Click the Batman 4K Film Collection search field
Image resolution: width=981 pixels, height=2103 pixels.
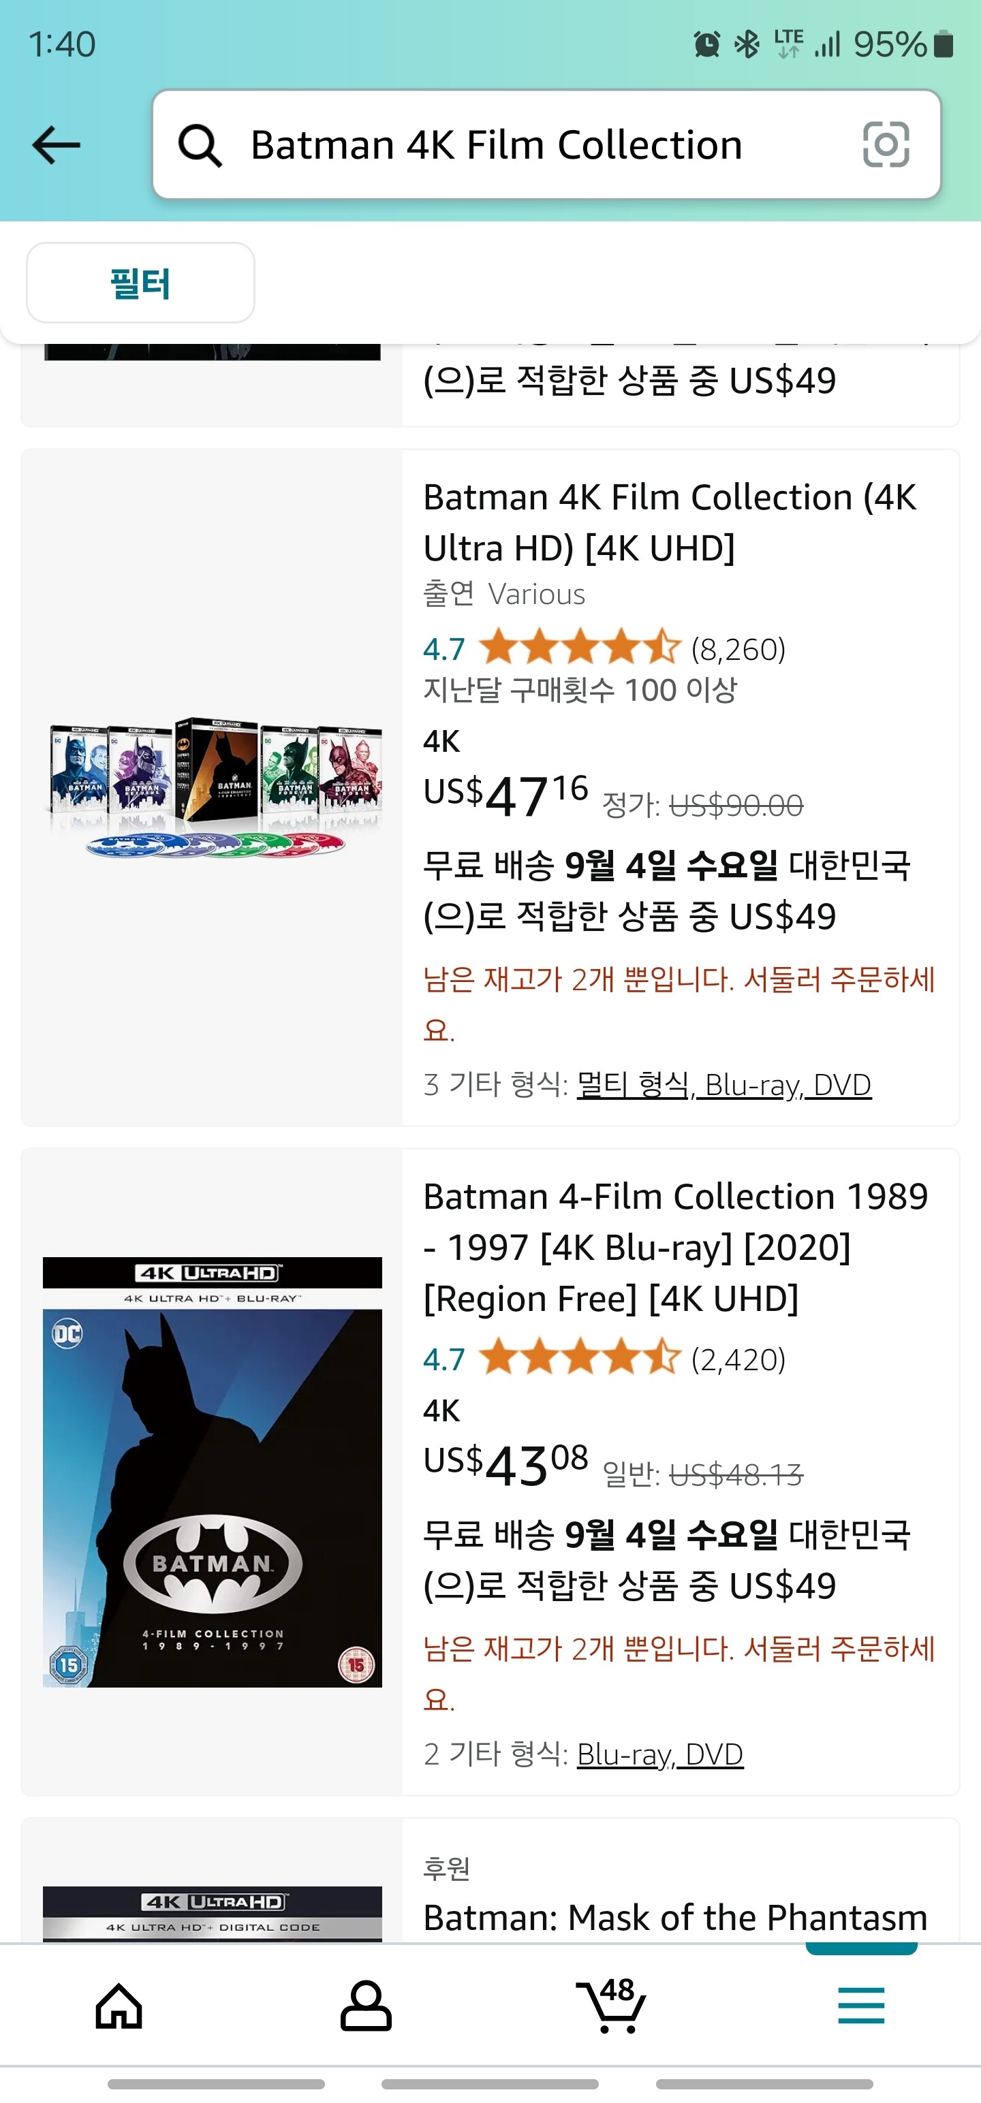pyautogui.click(x=546, y=144)
